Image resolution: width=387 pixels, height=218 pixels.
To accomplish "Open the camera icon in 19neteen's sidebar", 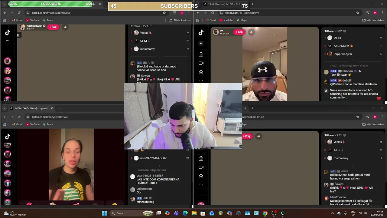I will [201, 63].
